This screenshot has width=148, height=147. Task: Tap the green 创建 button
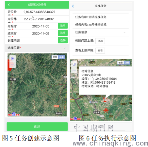37,127
